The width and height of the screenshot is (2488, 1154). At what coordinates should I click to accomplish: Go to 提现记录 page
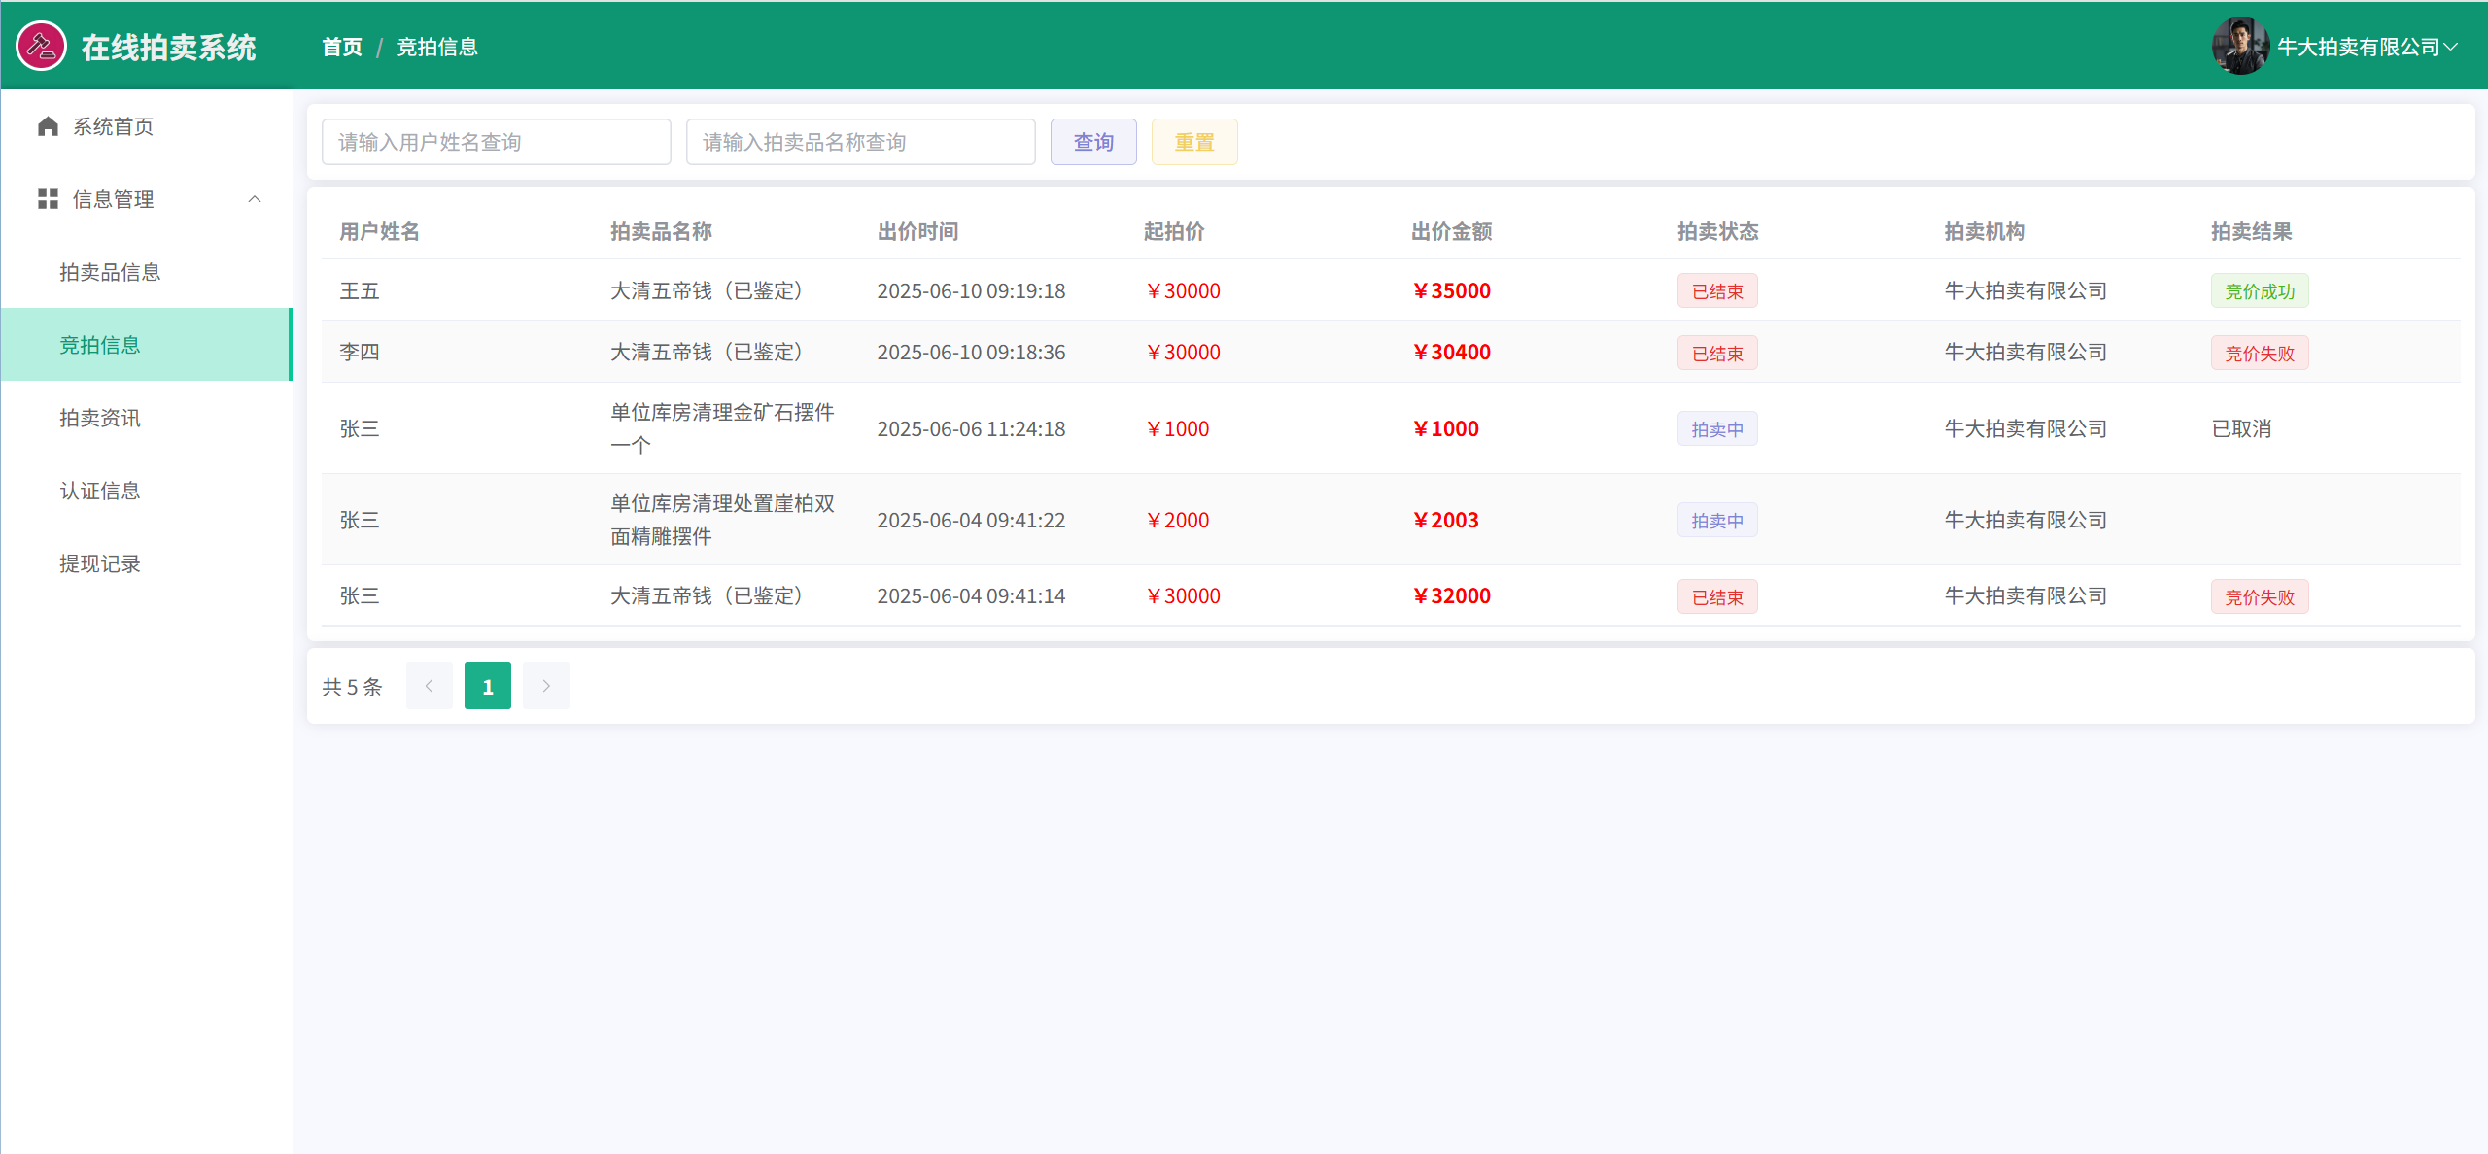pos(100,563)
